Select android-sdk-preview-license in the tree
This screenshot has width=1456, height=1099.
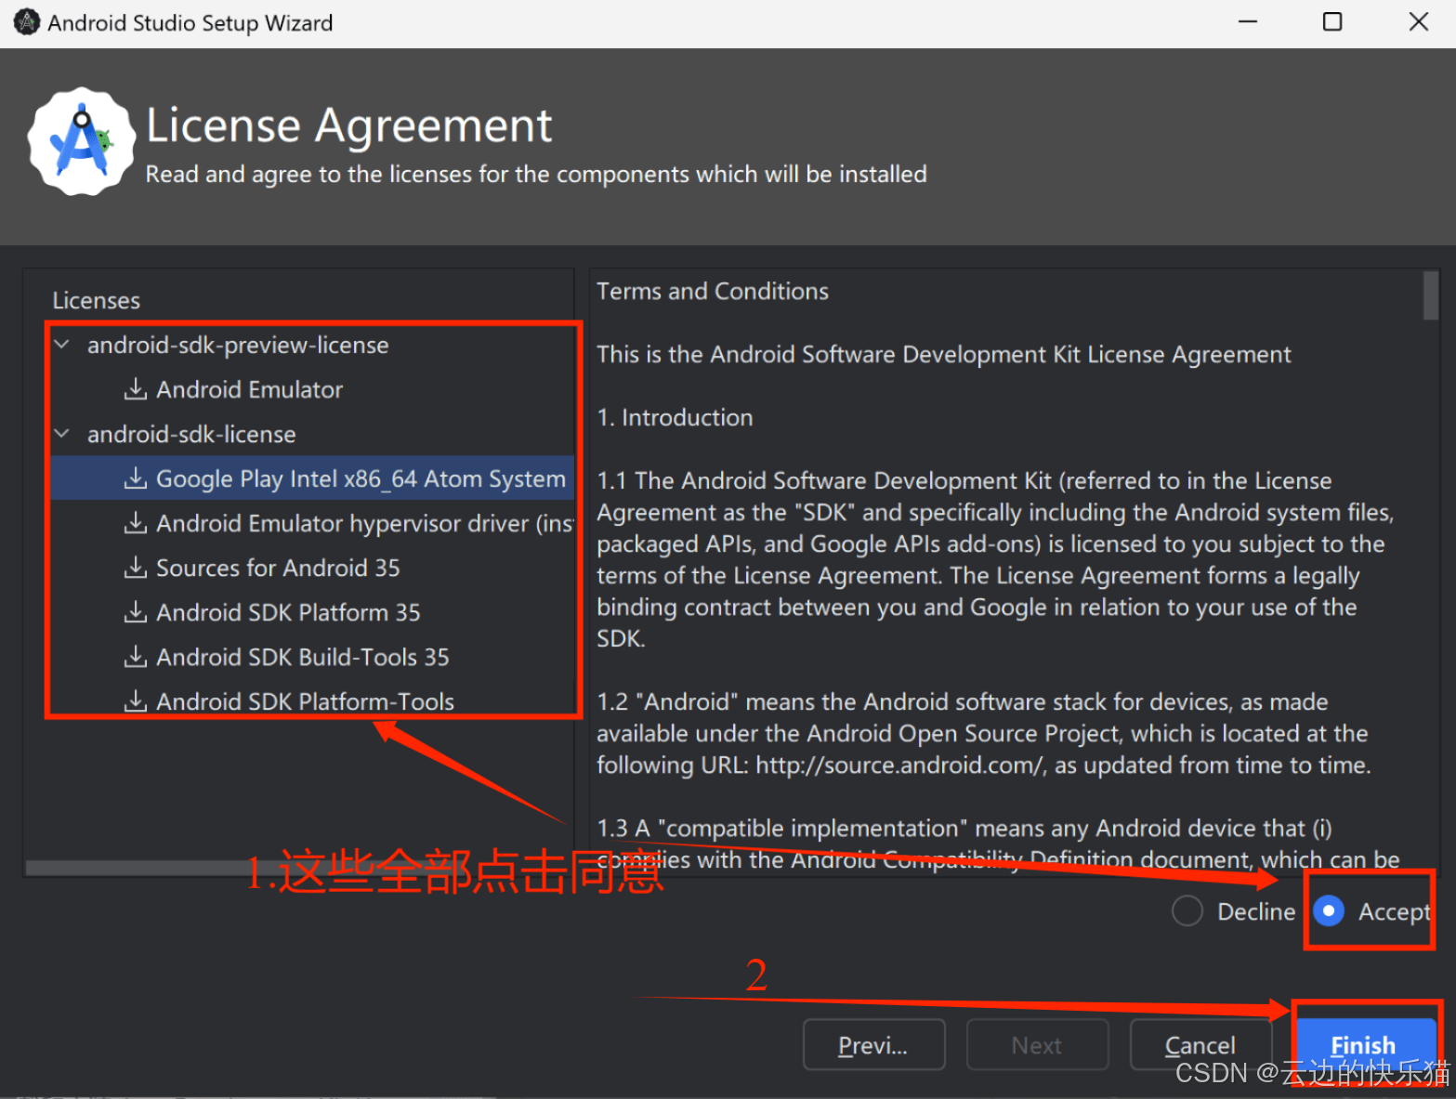click(x=238, y=345)
